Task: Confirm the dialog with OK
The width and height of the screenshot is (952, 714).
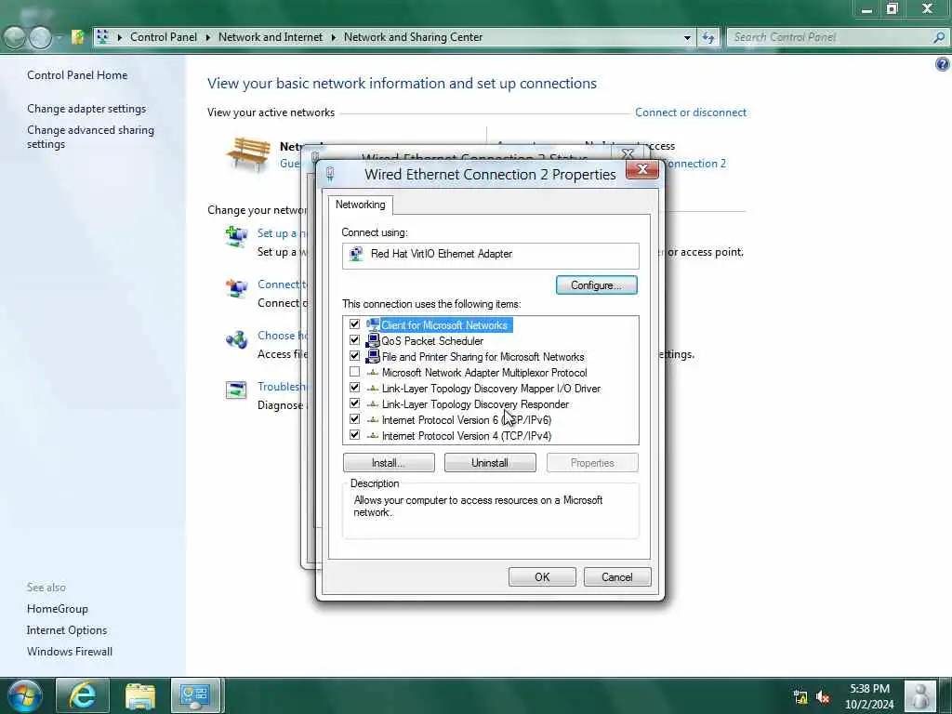Action: [542, 576]
